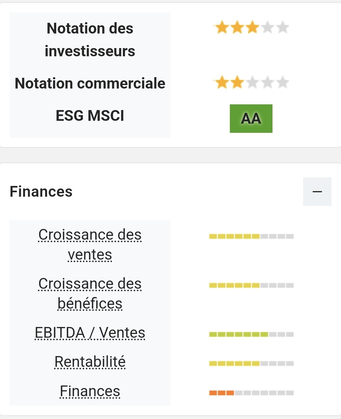This screenshot has width=341, height=419.
Task: Click the Croissance des ventes rating bar
Action: click(x=251, y=236)
